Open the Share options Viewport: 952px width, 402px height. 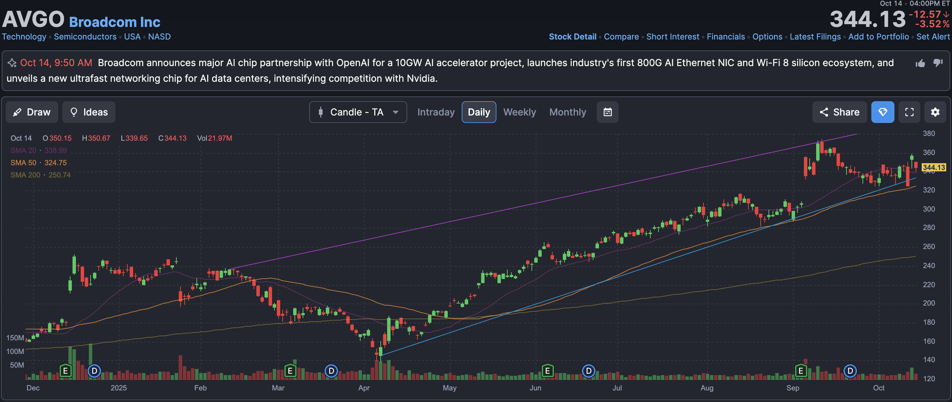pos(839,112)
